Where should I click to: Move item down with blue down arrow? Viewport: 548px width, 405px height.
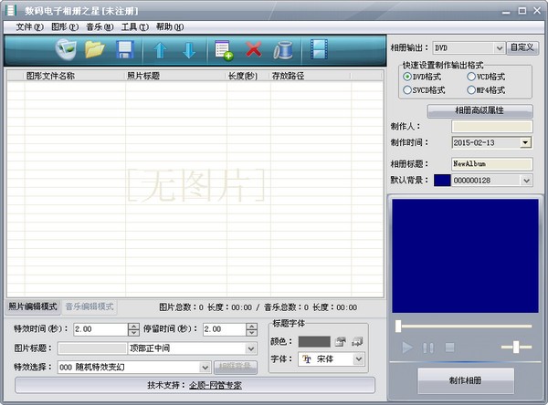pos(189,50)
